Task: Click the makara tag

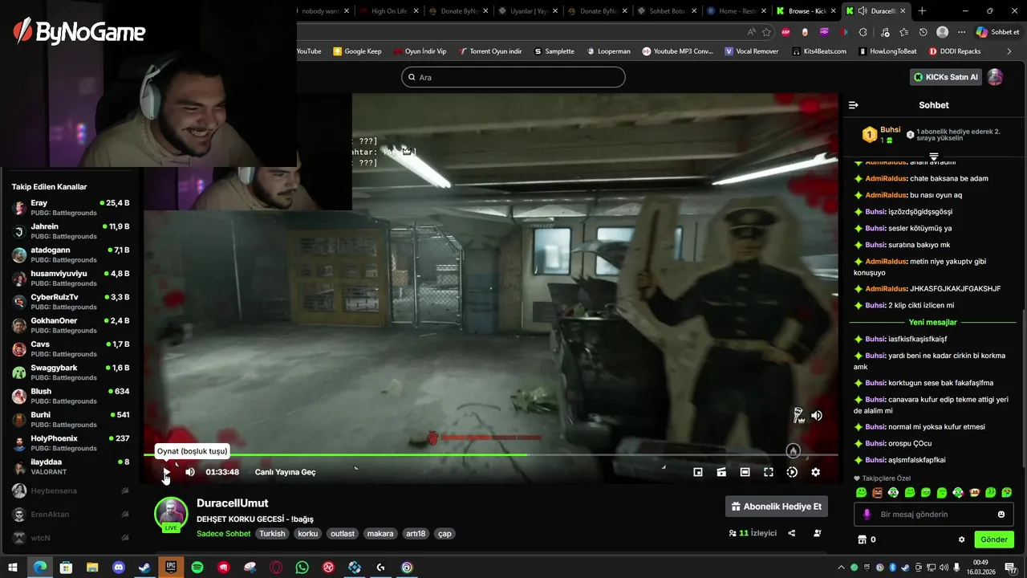Action: pyautogui.click(x=380, y=534)
